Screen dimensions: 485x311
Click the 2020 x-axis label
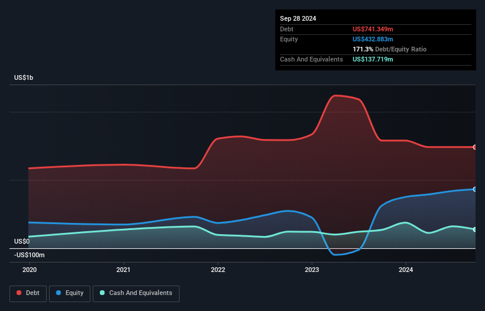point(30,270)
